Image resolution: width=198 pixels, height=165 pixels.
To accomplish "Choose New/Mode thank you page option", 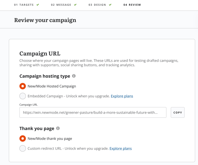I will point(23,138).
